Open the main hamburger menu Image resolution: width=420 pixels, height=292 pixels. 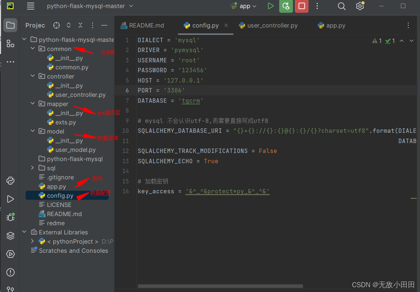coord(30,6)
